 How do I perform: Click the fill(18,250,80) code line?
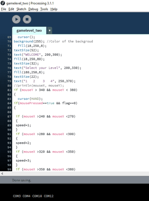[x=29, y=59]
